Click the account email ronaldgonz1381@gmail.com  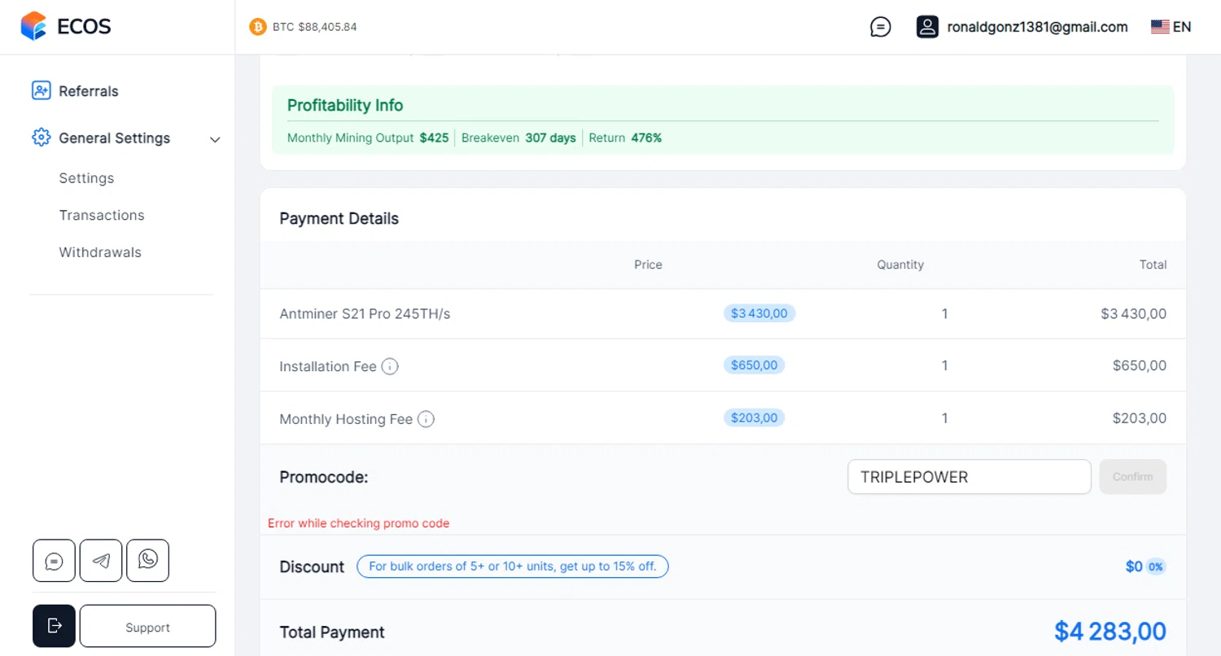pos(1037,27)
